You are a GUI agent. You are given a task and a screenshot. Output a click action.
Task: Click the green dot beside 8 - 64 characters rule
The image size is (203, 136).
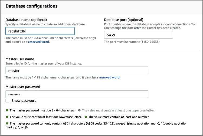tap(7, 110)
